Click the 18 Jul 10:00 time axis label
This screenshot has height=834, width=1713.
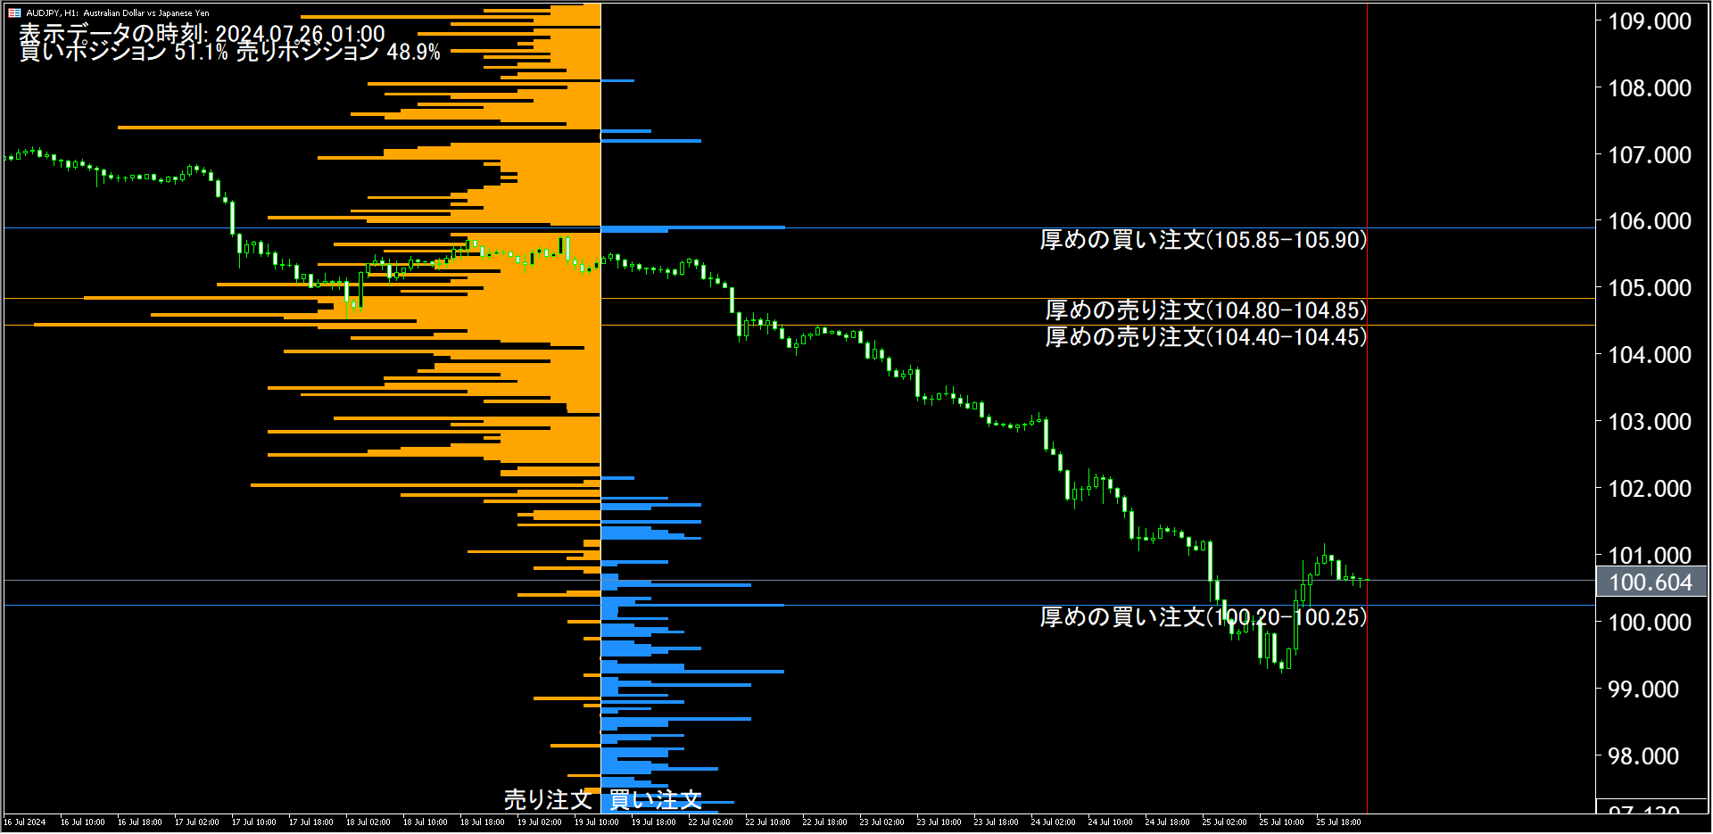425,822
